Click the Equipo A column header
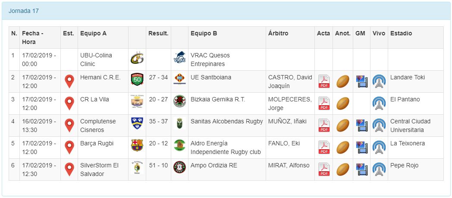 93,33
